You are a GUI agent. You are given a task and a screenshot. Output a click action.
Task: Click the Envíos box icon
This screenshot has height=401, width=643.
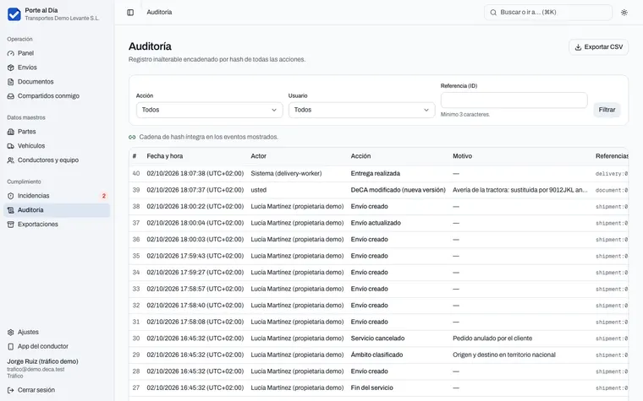11,68
